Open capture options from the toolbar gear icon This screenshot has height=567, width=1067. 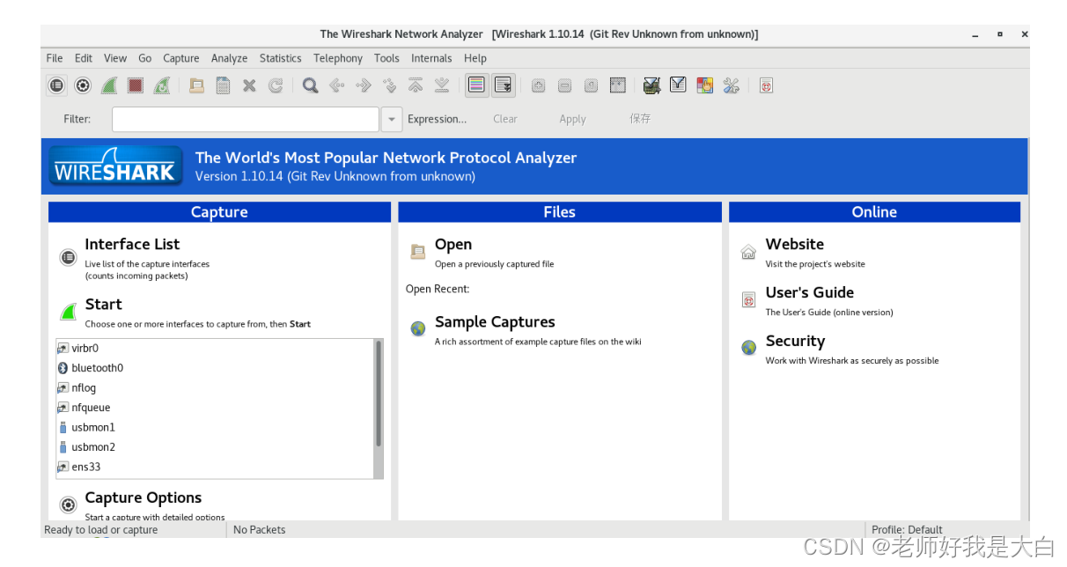tap(83, 85)
